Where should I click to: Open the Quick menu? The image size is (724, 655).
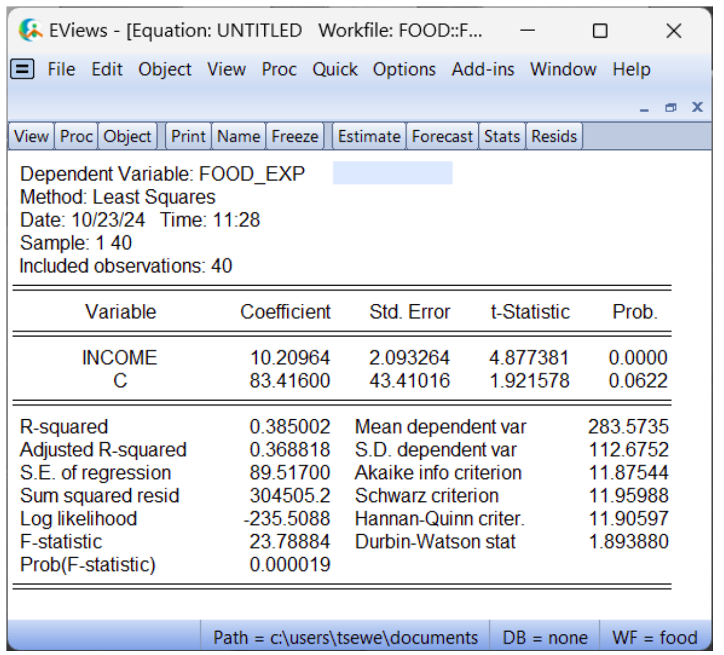(x=334, y=69)
